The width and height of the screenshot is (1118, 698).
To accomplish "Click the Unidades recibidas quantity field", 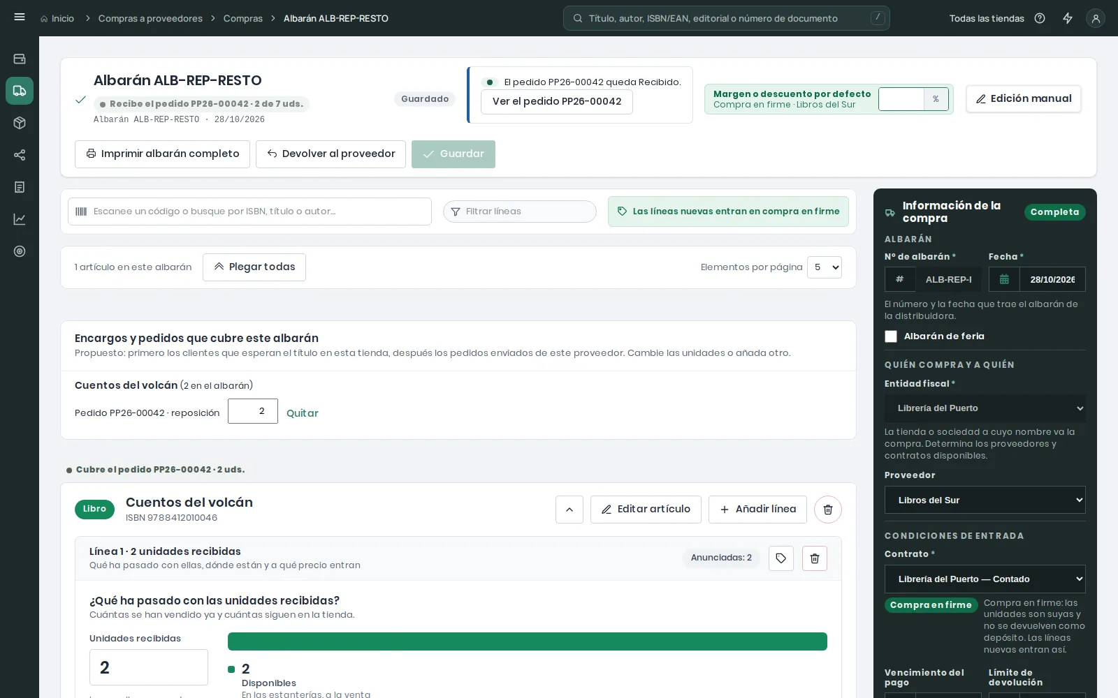I will tap(149, 667).
